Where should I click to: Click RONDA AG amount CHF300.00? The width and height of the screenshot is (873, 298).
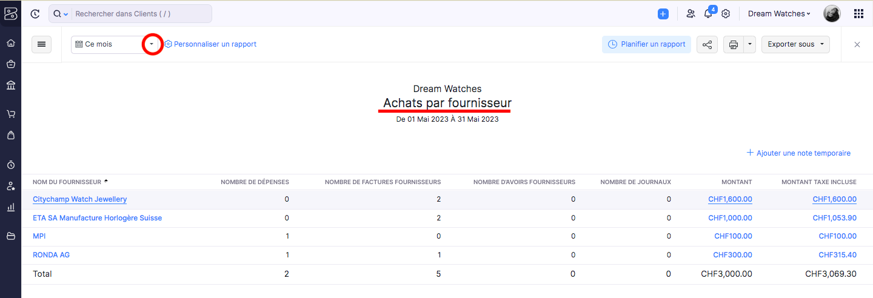(x=732, y=255)
